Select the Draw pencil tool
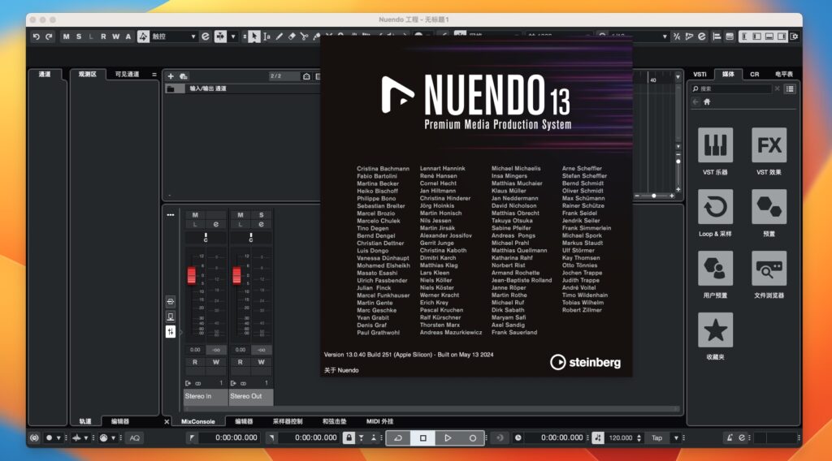Viewport: 832px width, 461px height. point(279,37)
